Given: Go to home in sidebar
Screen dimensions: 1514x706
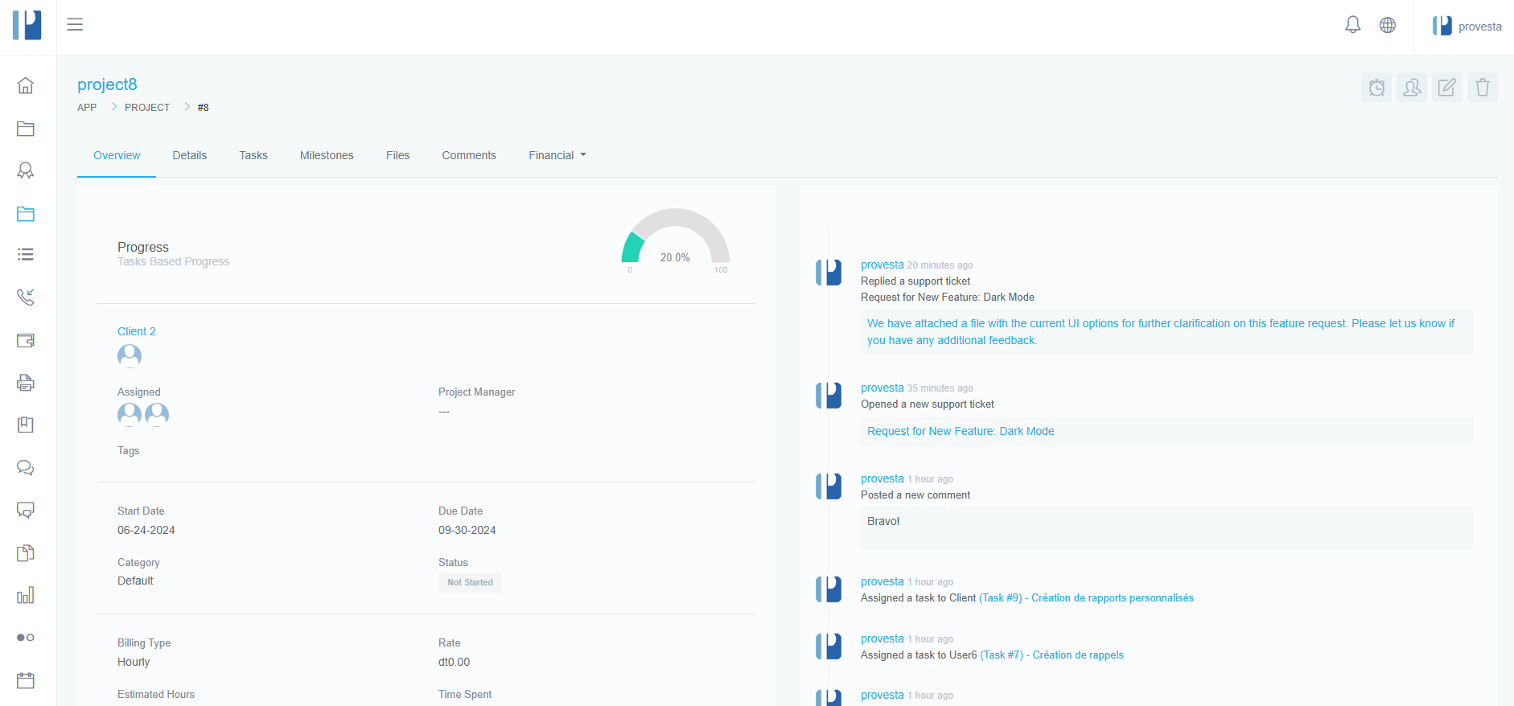Looking at the screenshot, I should pos(26,85).
